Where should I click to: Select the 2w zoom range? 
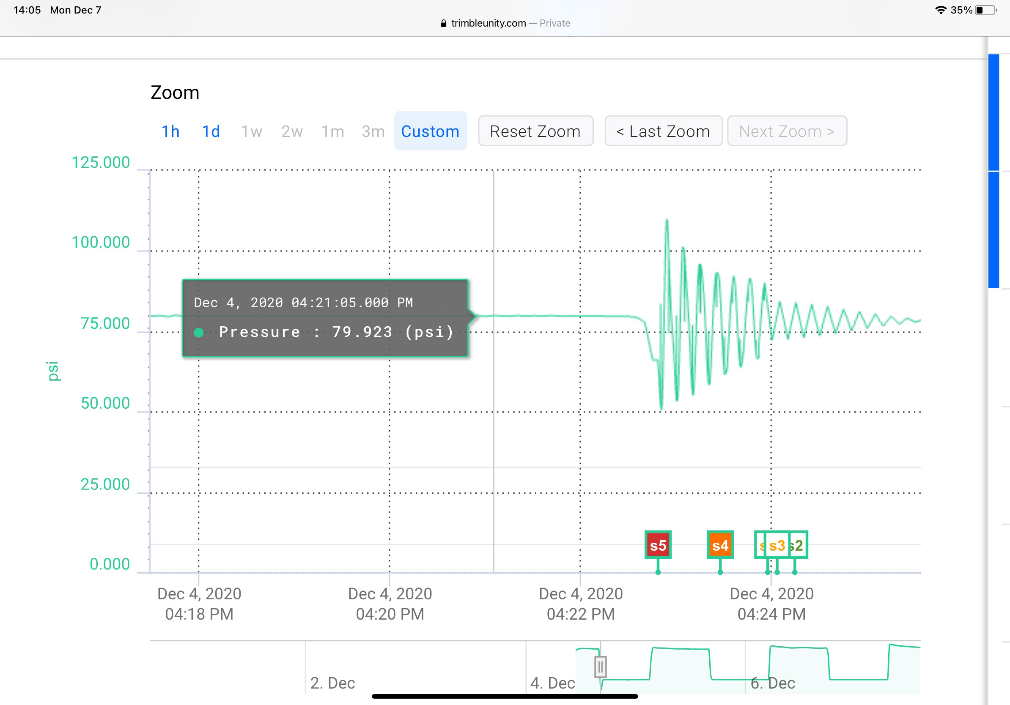tap(292, 131)
